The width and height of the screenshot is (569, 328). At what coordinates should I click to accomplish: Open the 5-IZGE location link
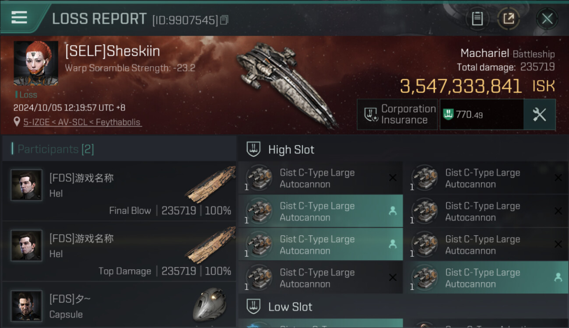click(82, 122)
